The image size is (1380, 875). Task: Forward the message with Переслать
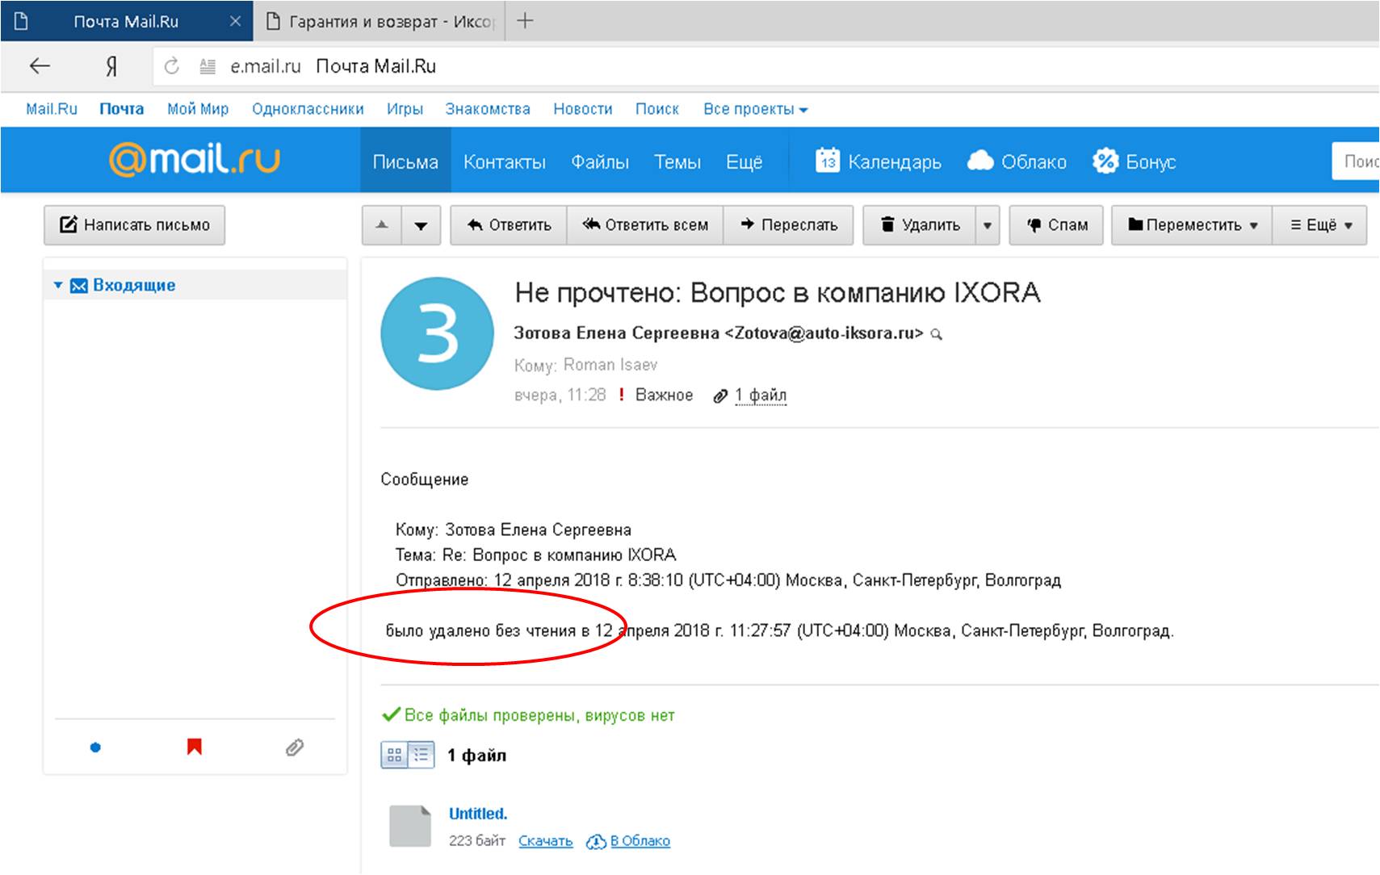pos(789,225)
